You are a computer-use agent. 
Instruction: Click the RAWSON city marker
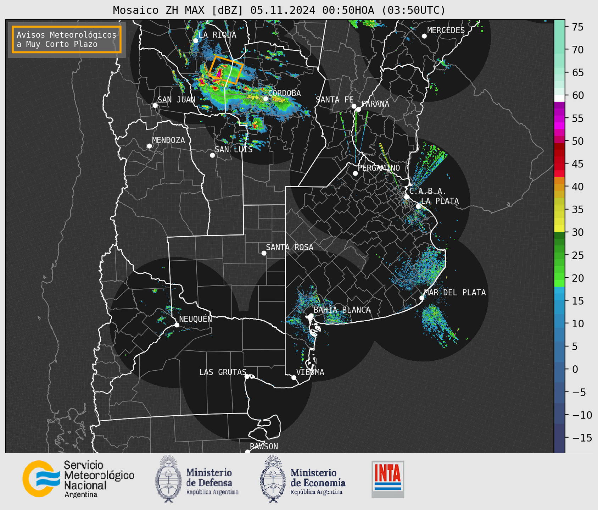coord(247,451)
